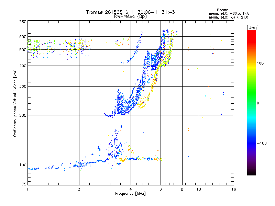Click the y-axis tick label '200'

coord(23,115)
